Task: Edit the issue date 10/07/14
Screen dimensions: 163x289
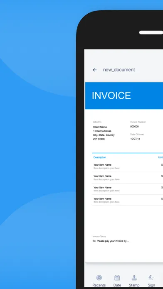Action: click(x=135, y=139)
